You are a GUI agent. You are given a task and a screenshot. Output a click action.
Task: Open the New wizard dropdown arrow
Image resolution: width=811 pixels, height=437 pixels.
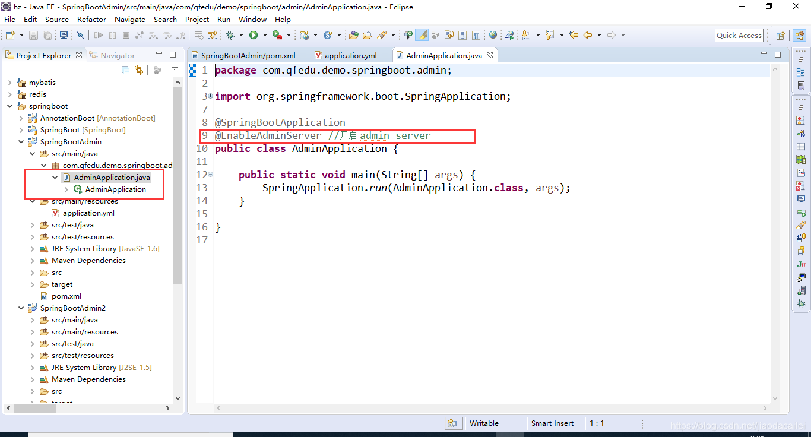(21, 36)
